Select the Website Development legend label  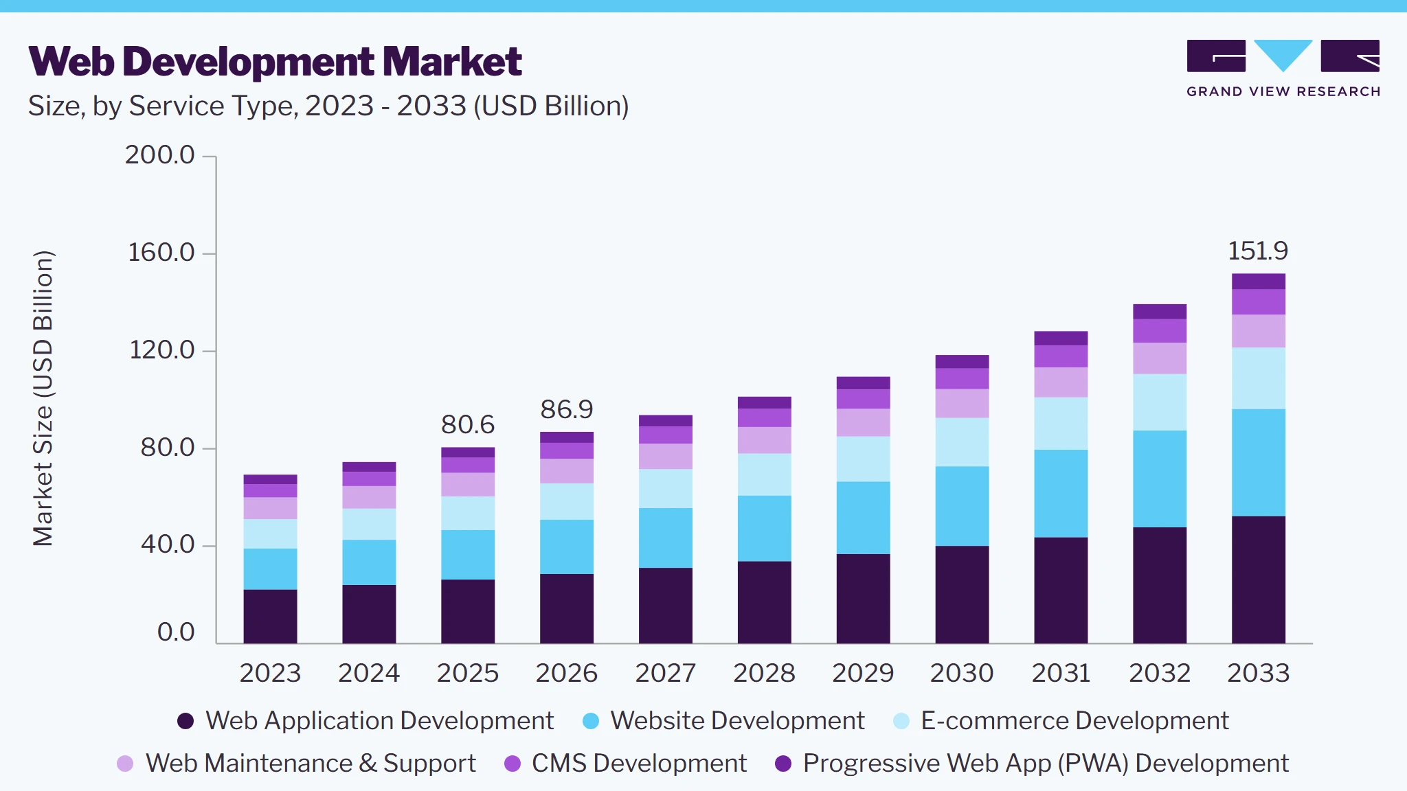click(737, 721)
